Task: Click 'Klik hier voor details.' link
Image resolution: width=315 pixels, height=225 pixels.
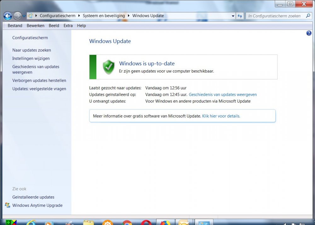Action: [221, 116]
